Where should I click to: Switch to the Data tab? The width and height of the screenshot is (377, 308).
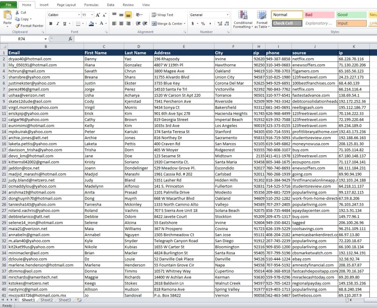tap(110, 5)
